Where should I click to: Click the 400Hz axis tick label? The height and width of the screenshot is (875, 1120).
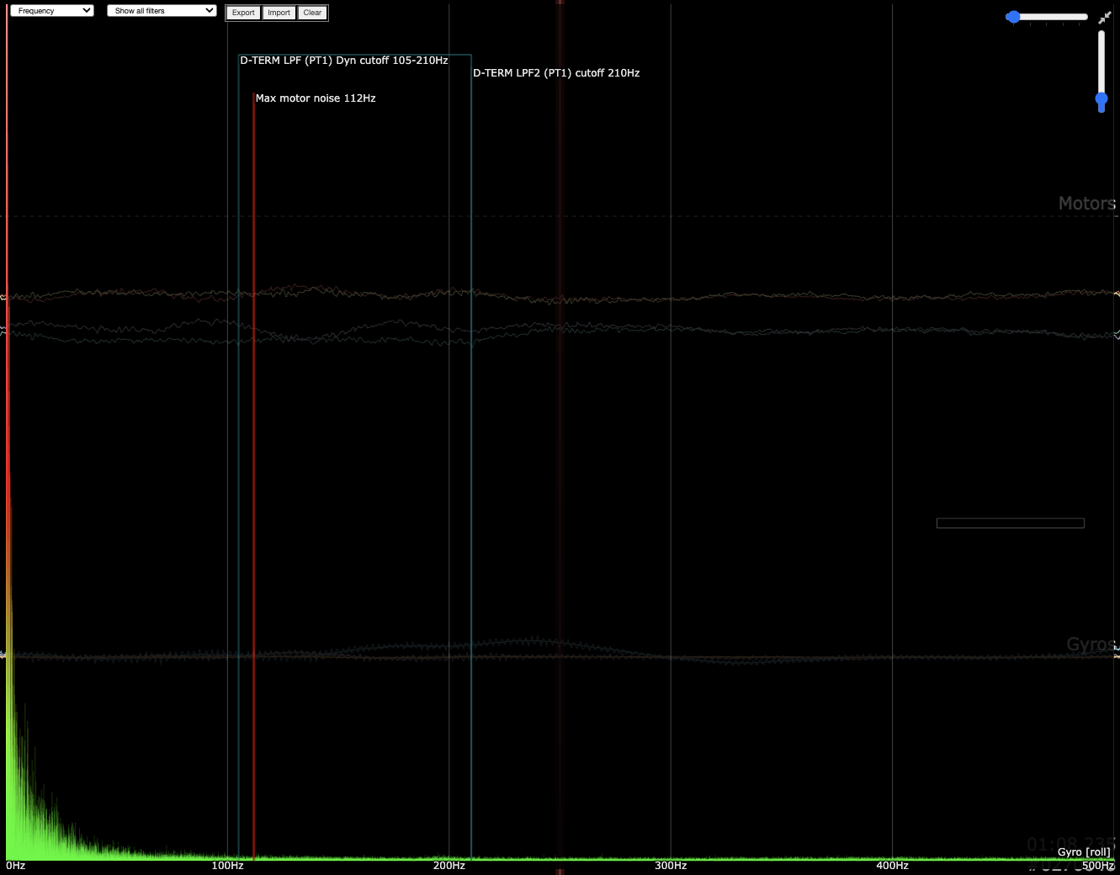click(892, 866)
